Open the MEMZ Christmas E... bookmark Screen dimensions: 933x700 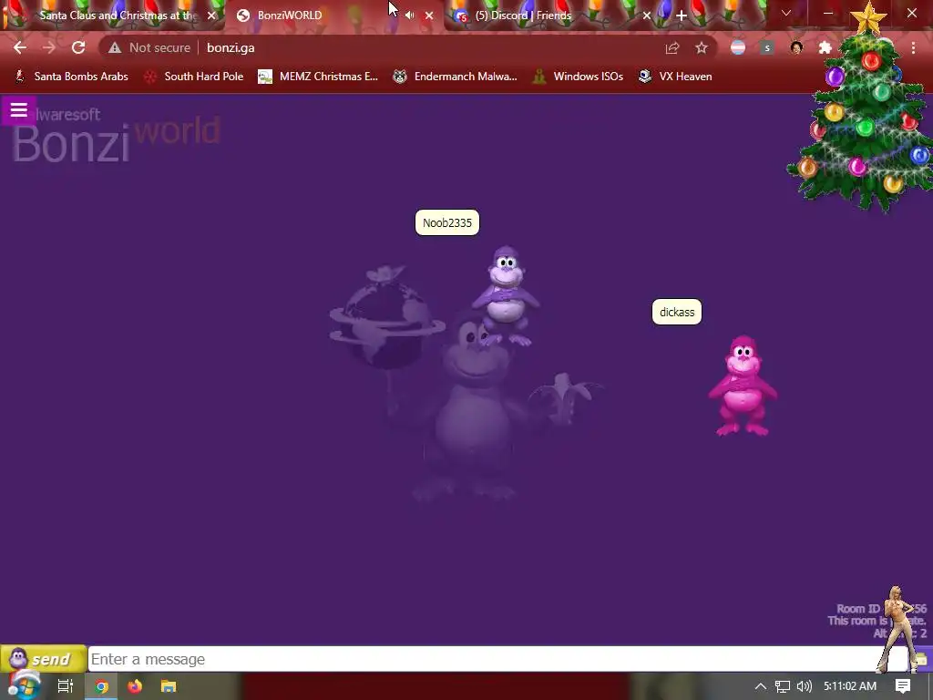pos(318,77)
